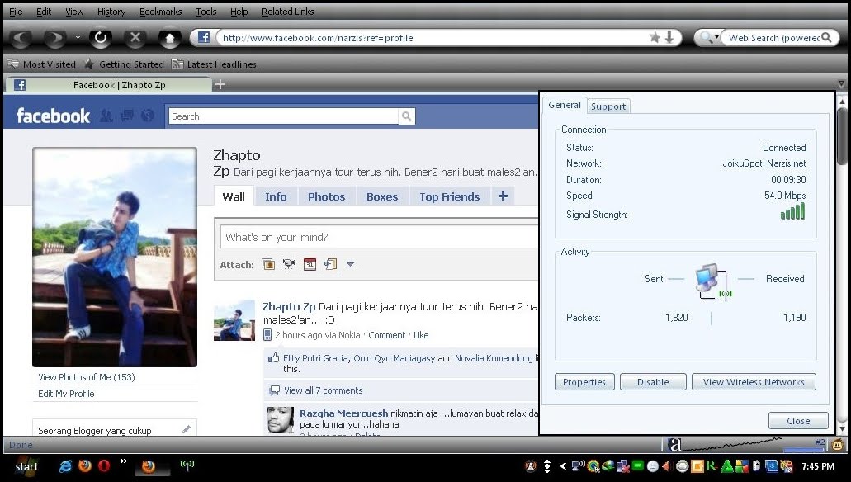Click the speaker volume tray icon
The width and height of the screenshot is (851, 482).
point(667,466)
